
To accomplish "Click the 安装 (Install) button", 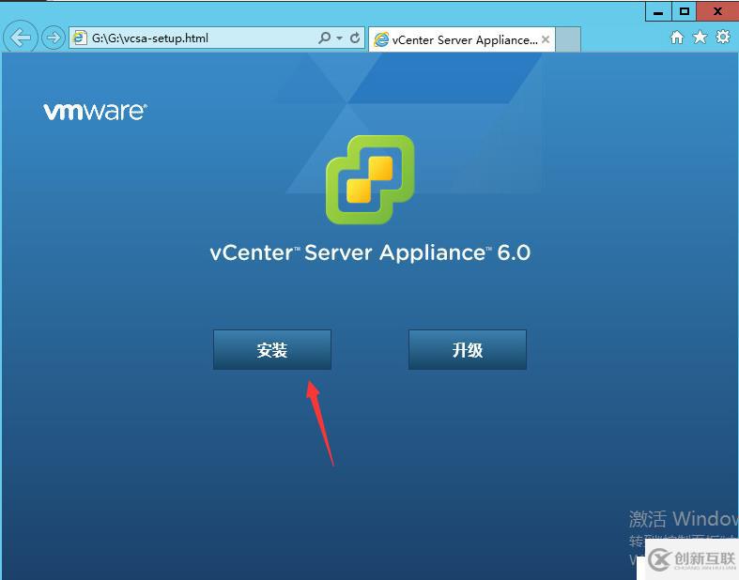I will (272, 350).
